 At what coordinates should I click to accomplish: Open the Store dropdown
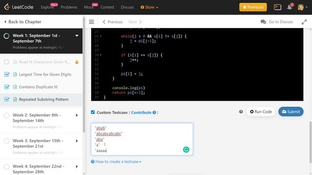(x=149, y=7)
